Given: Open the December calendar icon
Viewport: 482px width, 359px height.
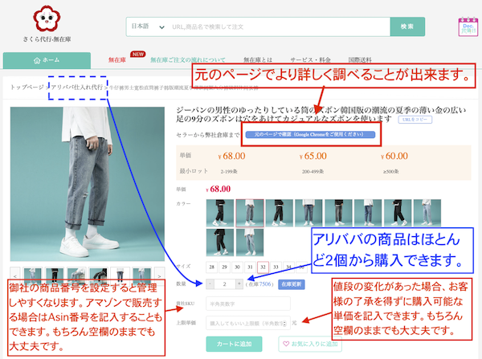Looking at the screenshot, I should [468, 27].
